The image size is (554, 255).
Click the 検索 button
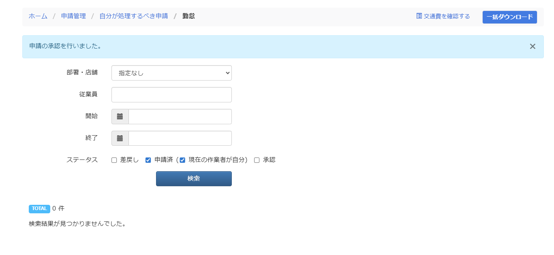tap(194, 178)
